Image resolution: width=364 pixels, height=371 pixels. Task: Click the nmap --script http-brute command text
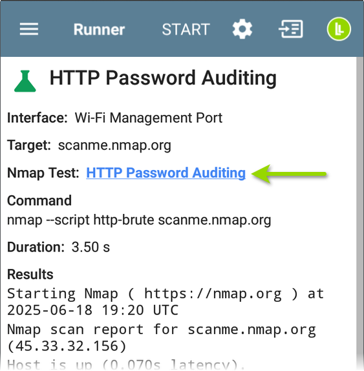(139, 220)
